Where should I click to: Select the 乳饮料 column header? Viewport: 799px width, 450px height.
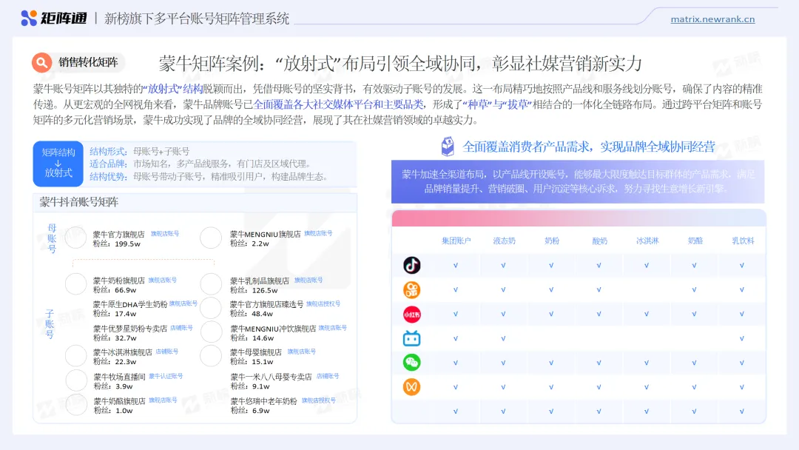tap(743, 241)
